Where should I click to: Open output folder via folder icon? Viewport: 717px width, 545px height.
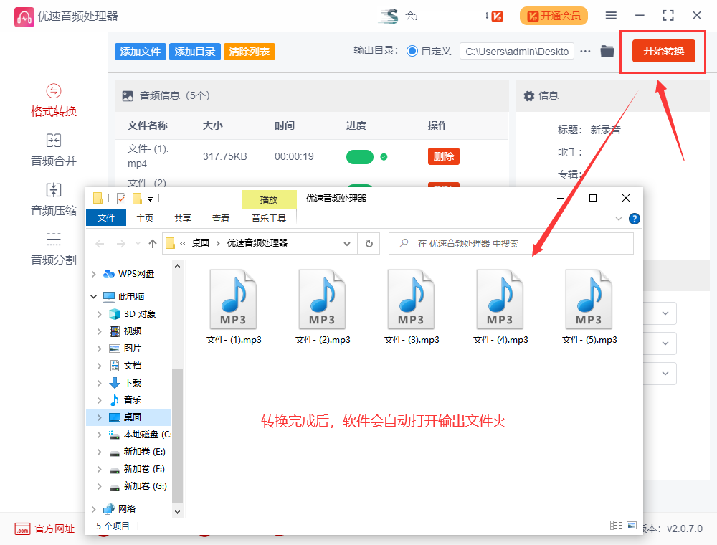tap(607, 51)
